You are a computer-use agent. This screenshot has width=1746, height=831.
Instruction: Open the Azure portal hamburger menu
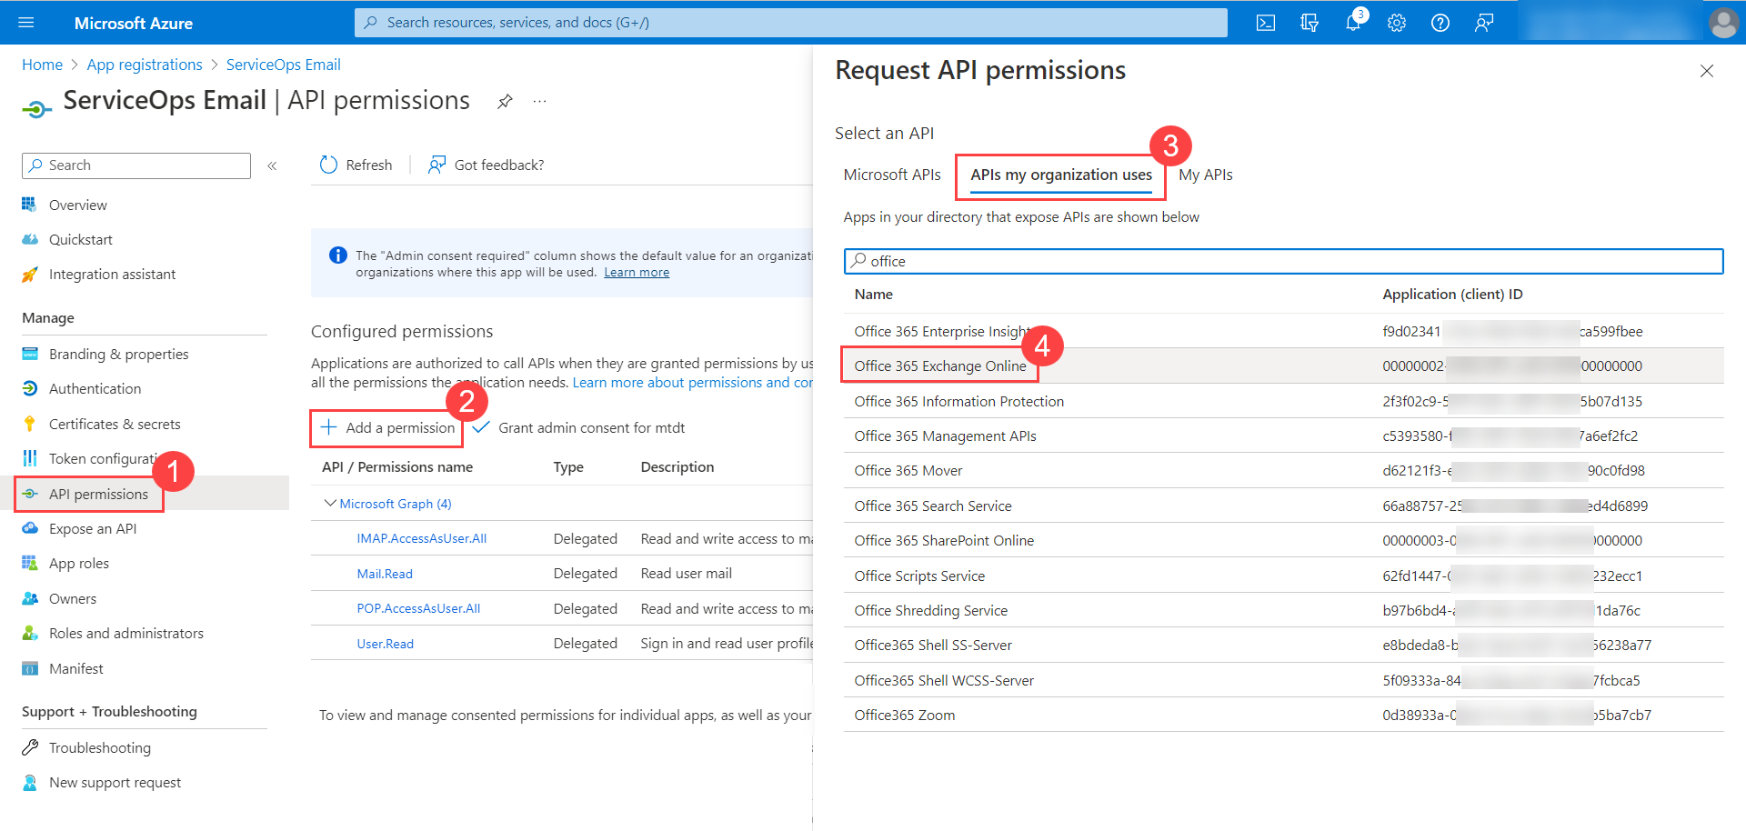[x=25, y=23]
